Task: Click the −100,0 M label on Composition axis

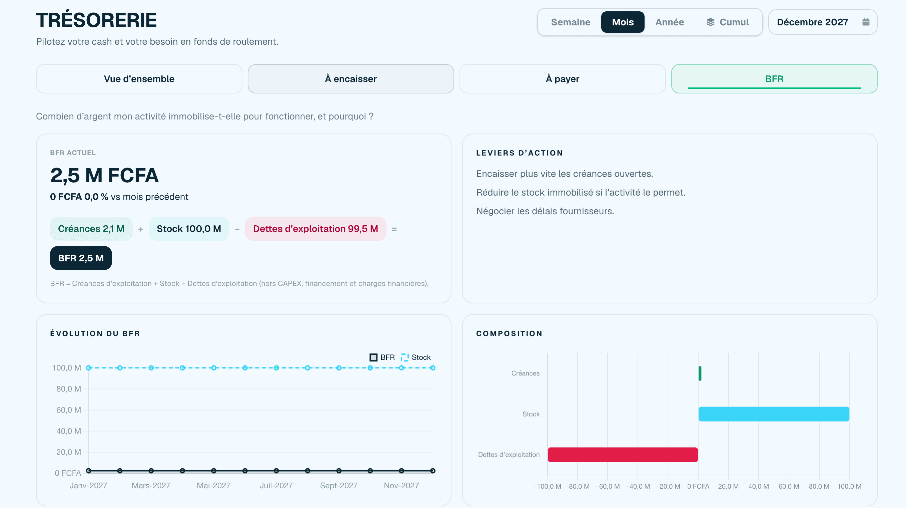Action: click(x=547, y=486)
